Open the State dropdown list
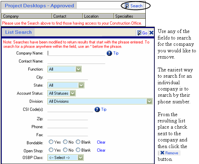Screen dimensions: 199x164 pos(81,85)
